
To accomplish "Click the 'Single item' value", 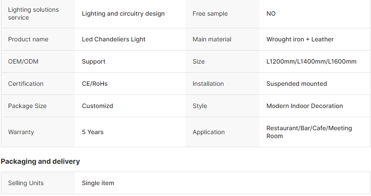I will 98,183.
